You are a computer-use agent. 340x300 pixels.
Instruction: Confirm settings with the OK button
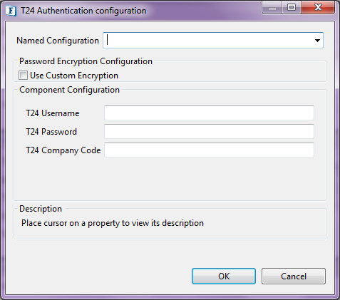pyautogui.click(x=224, y=276)
